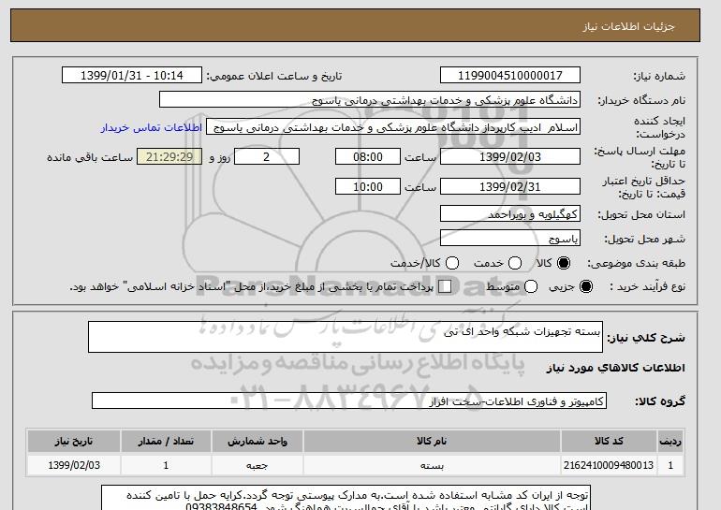Click the تاریخ نیاز column header
Image resolution: width=721 pixels, height=510 pixels.
(x=74, y=441)
